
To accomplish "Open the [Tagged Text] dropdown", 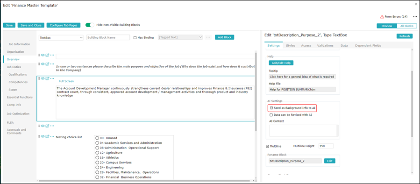I will click(180, 37).
